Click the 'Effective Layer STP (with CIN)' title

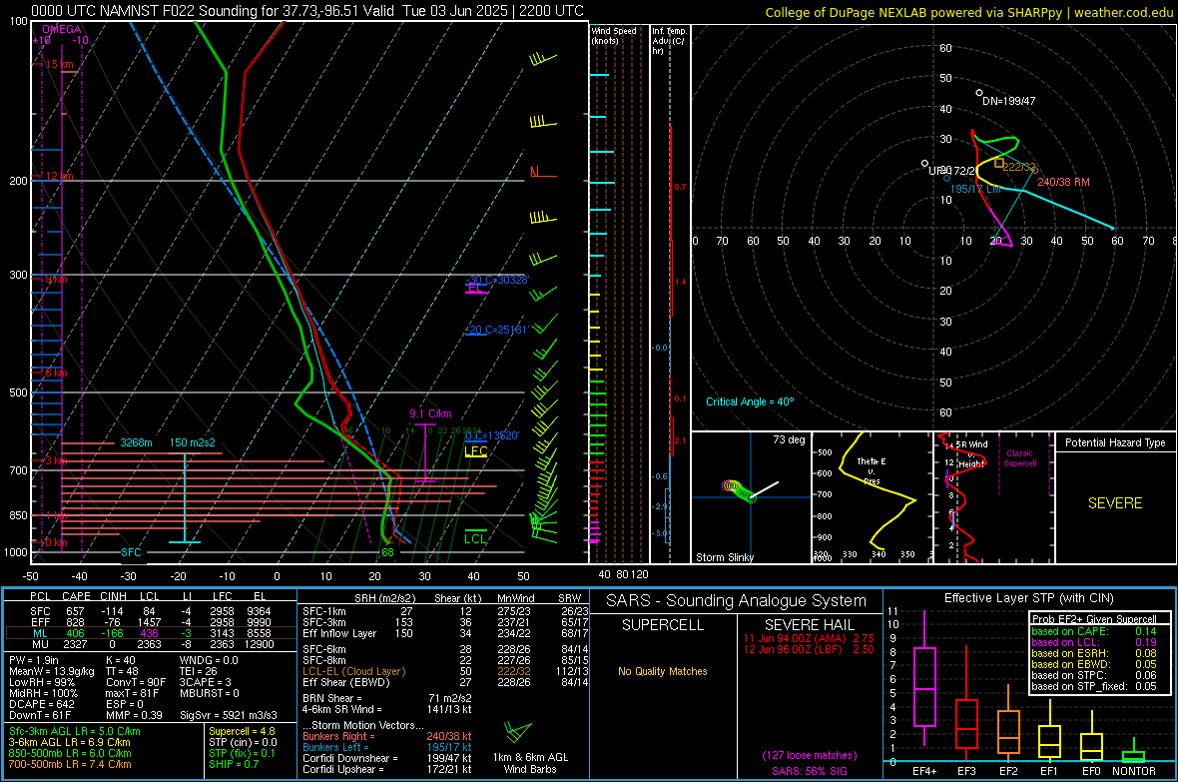pos(1028,598)
